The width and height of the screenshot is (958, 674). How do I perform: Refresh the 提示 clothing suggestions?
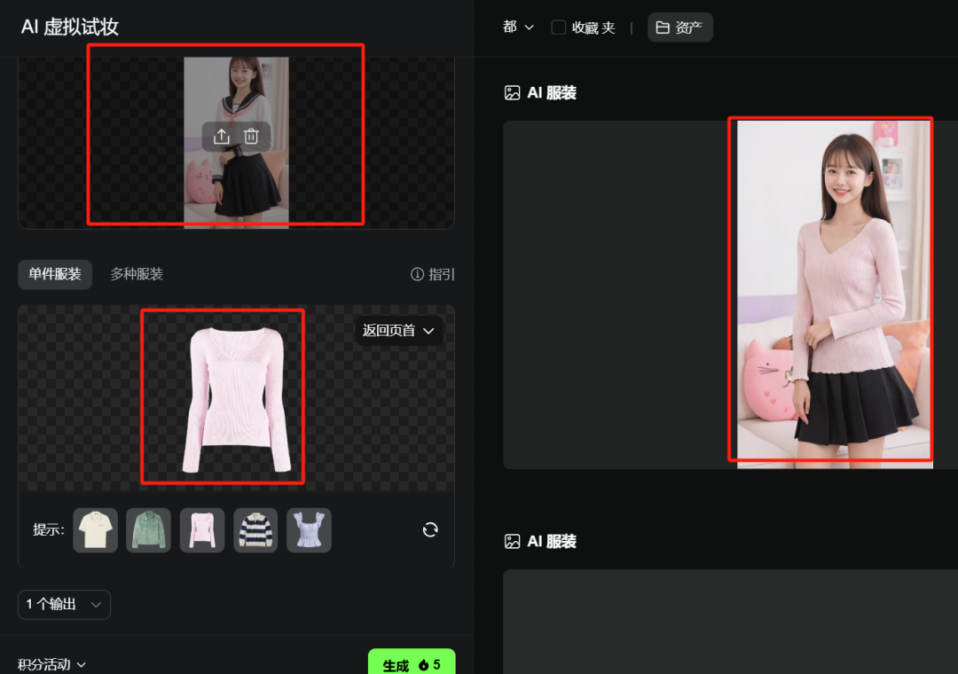[430, 529]
